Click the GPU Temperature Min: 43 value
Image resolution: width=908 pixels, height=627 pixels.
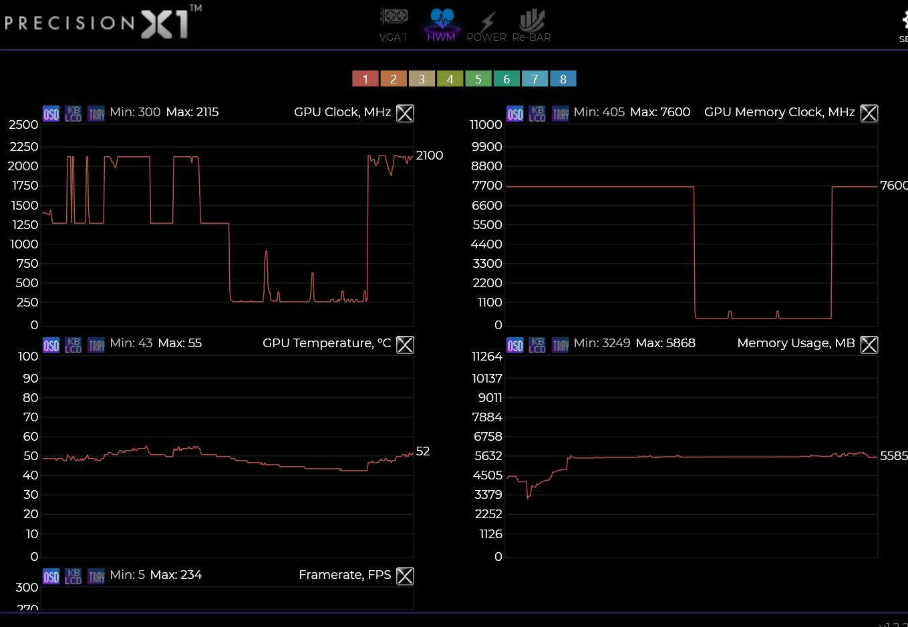pyautogui.click(x=131, y=343)
